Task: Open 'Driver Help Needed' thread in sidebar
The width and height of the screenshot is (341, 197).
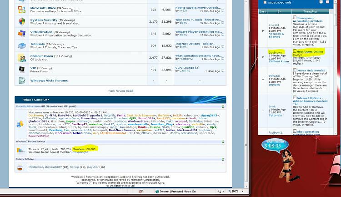Action: [311, 71]
